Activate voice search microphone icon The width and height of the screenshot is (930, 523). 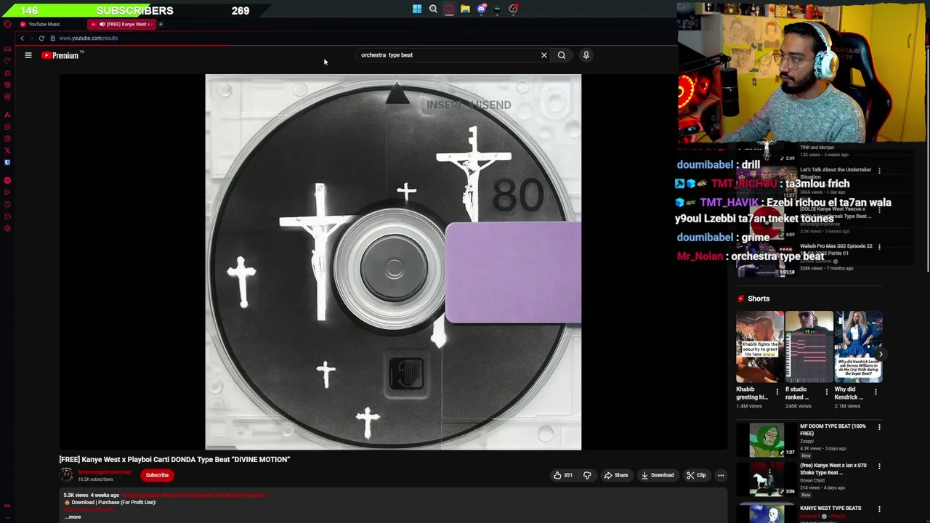pyautogui.click(x=586, y=55)
